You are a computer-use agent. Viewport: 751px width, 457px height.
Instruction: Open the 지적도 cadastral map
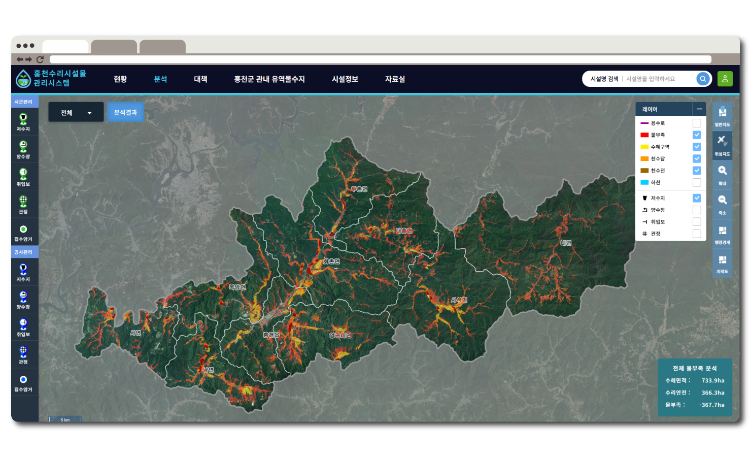pyautogui.click(x=722, y=263)
